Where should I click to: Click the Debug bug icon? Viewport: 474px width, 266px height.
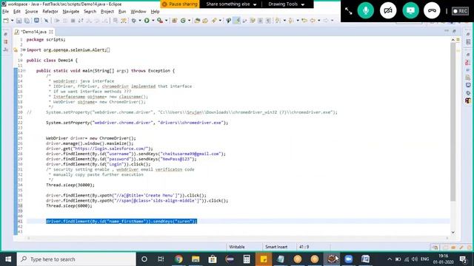click(133, 21)
